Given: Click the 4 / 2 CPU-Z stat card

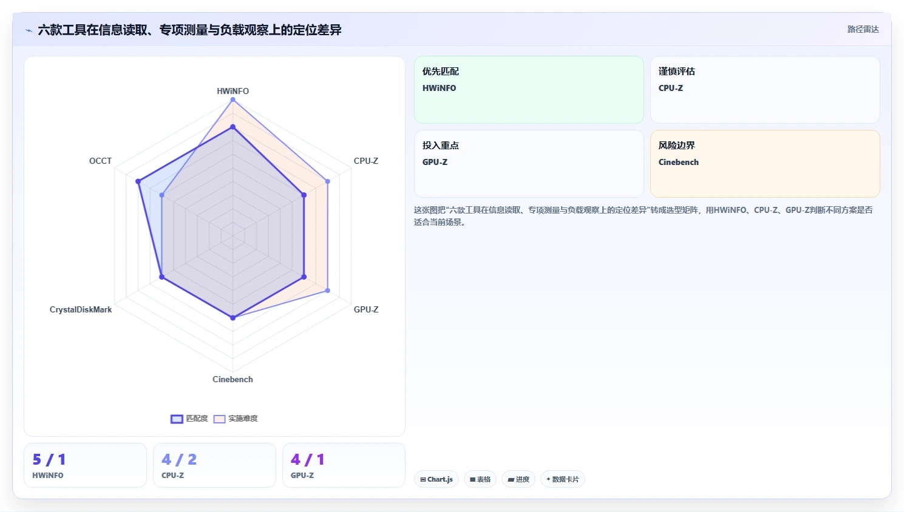Looking at the screenshot, I should click(214, 465).
